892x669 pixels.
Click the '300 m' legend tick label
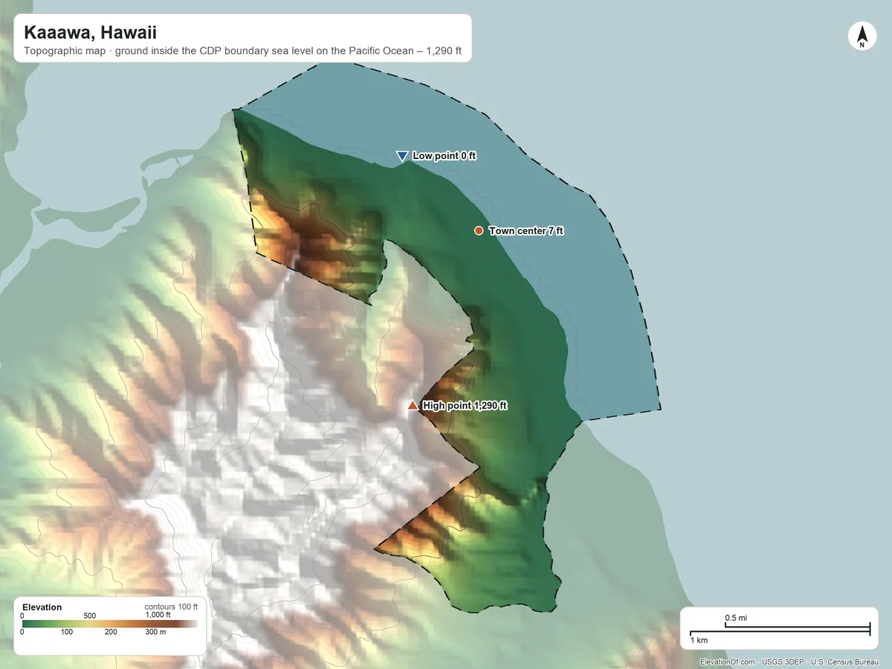pos(156,633)
